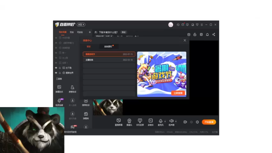Add a new scene with plus button
272x153 pixels.
pyautogui.click(x=90, y=32)
